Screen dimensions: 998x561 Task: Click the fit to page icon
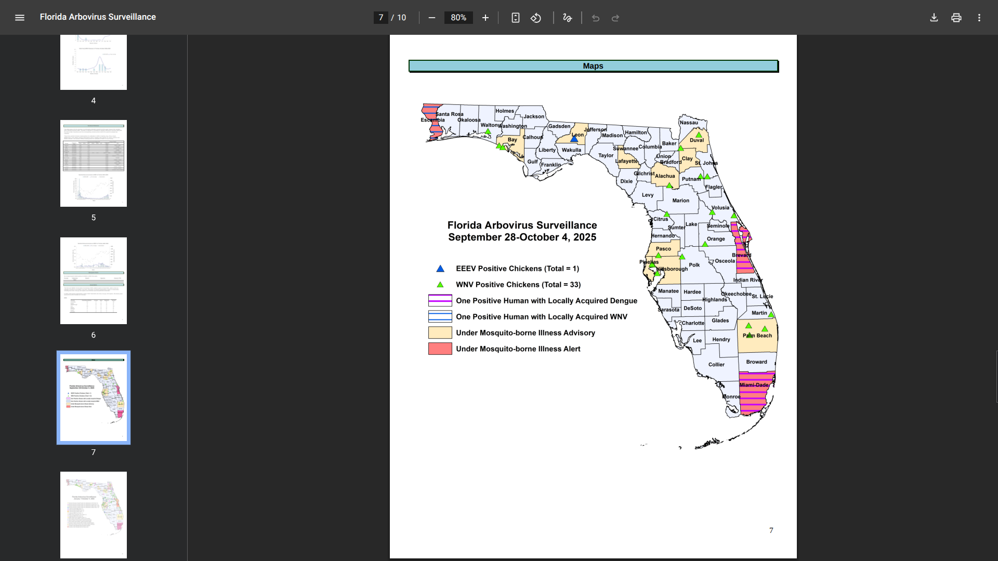click(x=515, y=18)
